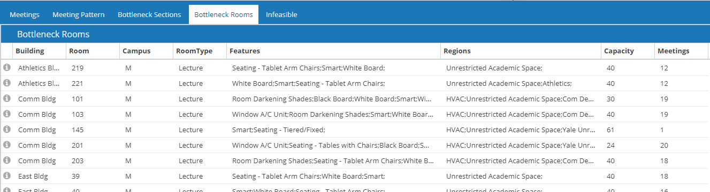Go to the Bottleneck Sections tab

149,15
